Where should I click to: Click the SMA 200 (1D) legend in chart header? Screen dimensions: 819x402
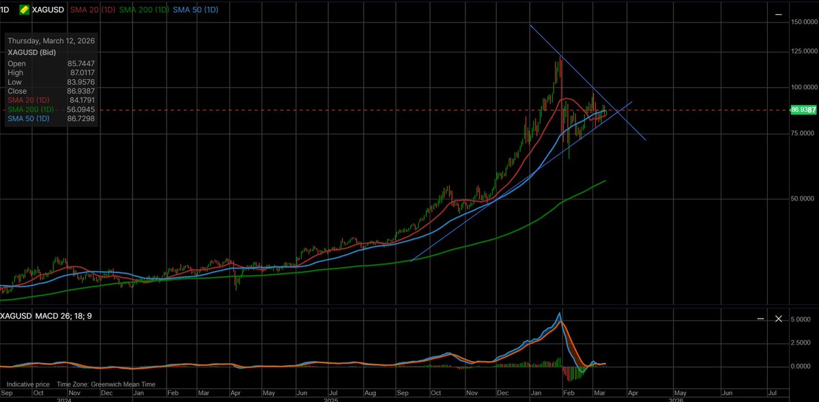click(144, 10)
